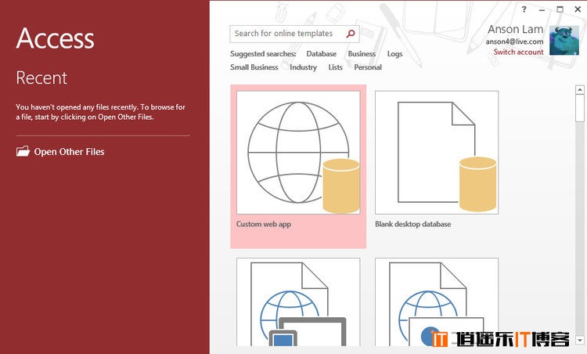Minimize the Access window

(542, 9)
